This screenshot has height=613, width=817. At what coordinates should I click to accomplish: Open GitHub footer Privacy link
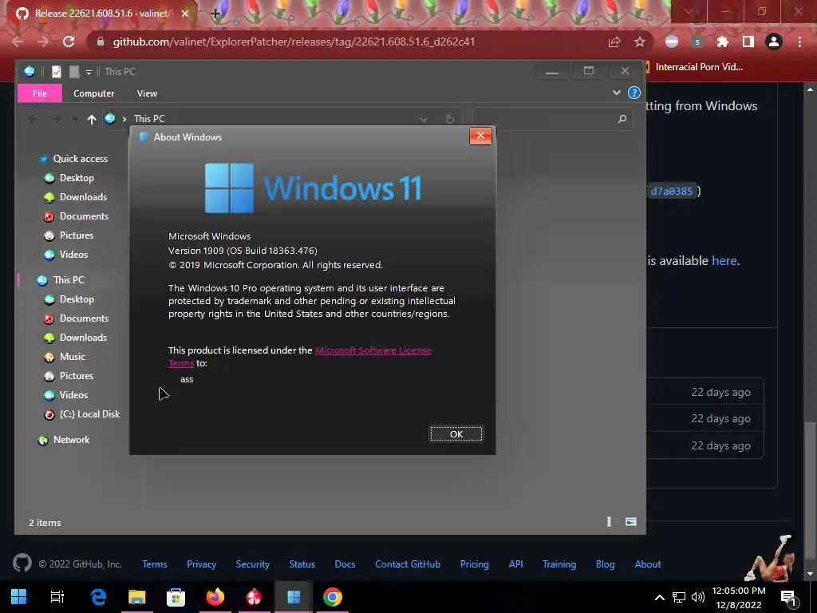click(201, 564)
